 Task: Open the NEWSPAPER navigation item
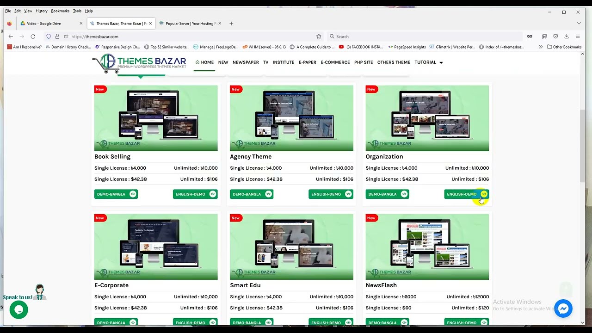point(246,62)
